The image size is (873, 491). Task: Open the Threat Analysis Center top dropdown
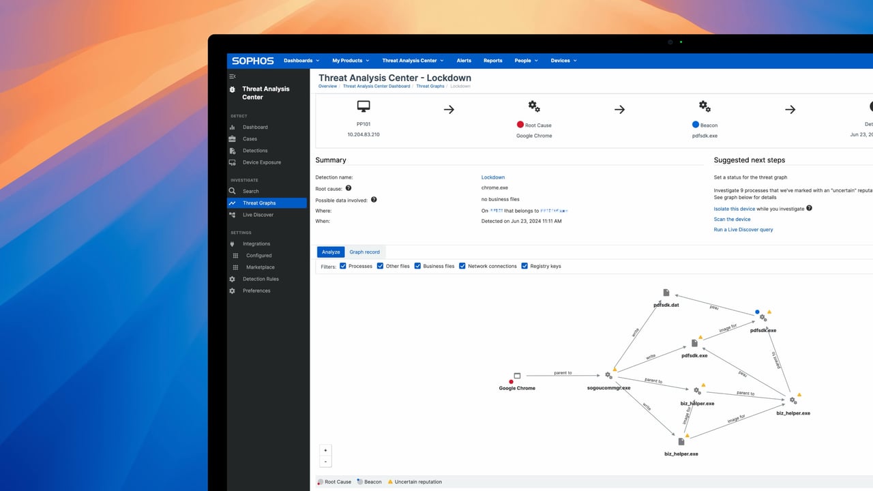[413, 61]
